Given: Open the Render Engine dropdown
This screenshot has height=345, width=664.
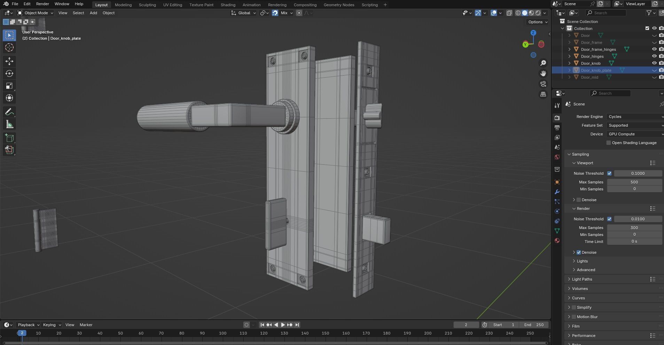Looking at the screenshot, I should [635, 117].
